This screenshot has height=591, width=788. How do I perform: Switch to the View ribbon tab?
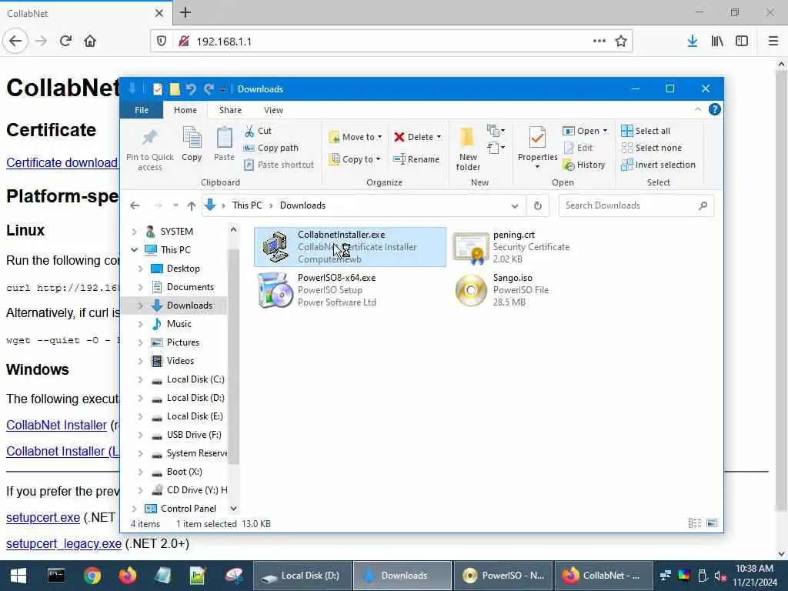tap(273, 110)
